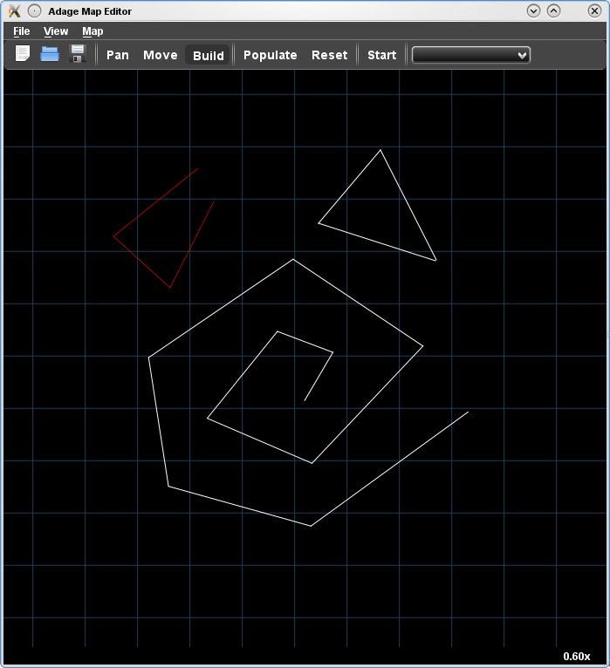Open the Map menu

tap(93, 31)
